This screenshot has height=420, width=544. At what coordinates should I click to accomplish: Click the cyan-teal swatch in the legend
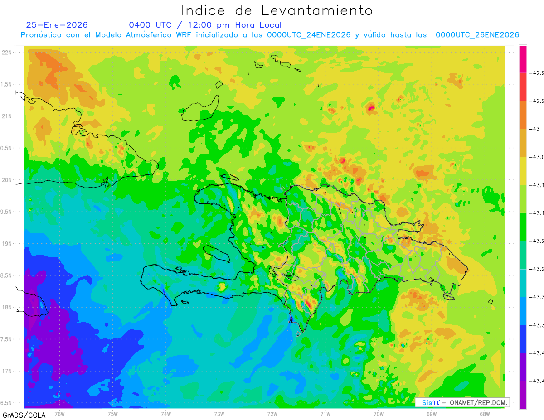click(x=523, y=283)
